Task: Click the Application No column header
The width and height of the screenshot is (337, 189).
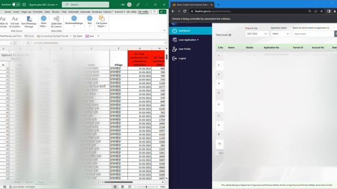Action: coord(272,48)
